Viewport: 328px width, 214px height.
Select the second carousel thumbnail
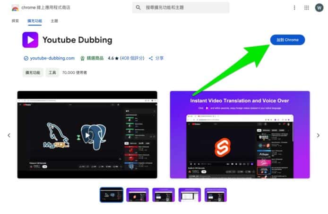coord(138,195)
